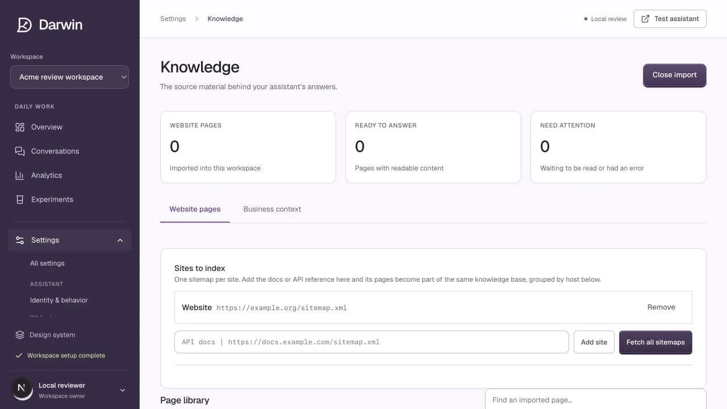This screenshot has height=409, width=727.
Task: Switch to the Website pages tab
Action: 195,209
